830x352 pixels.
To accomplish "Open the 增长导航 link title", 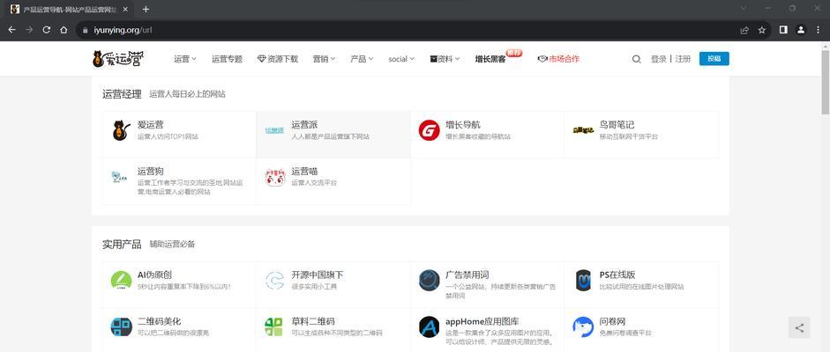I will point(463,125).
